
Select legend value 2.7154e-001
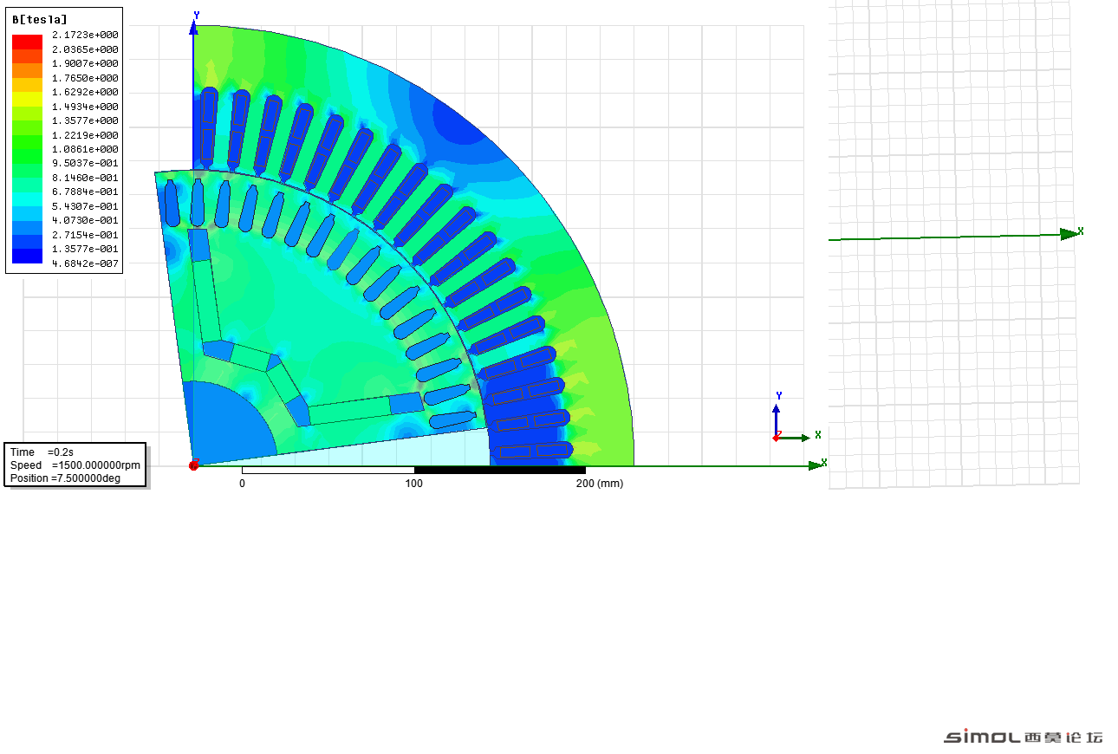click(85, 235)
